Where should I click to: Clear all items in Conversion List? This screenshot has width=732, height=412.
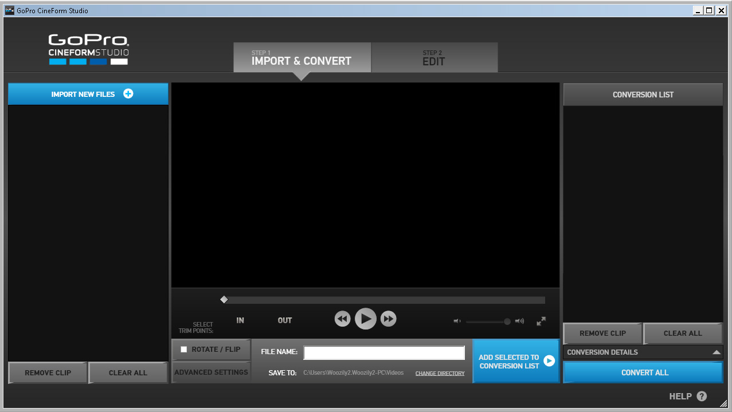pyautogui.click(x=683, y=333)
